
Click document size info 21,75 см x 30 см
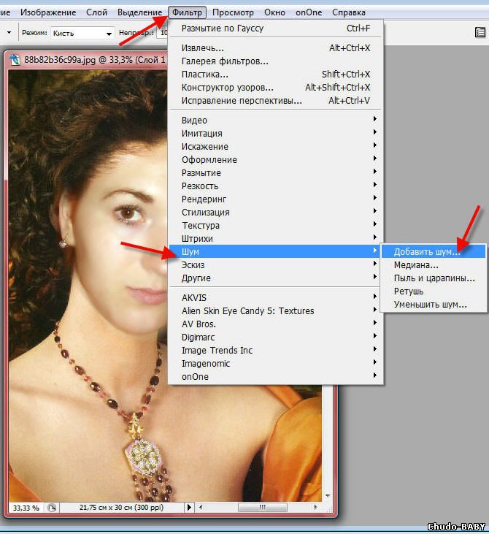(x=121, y=508)
